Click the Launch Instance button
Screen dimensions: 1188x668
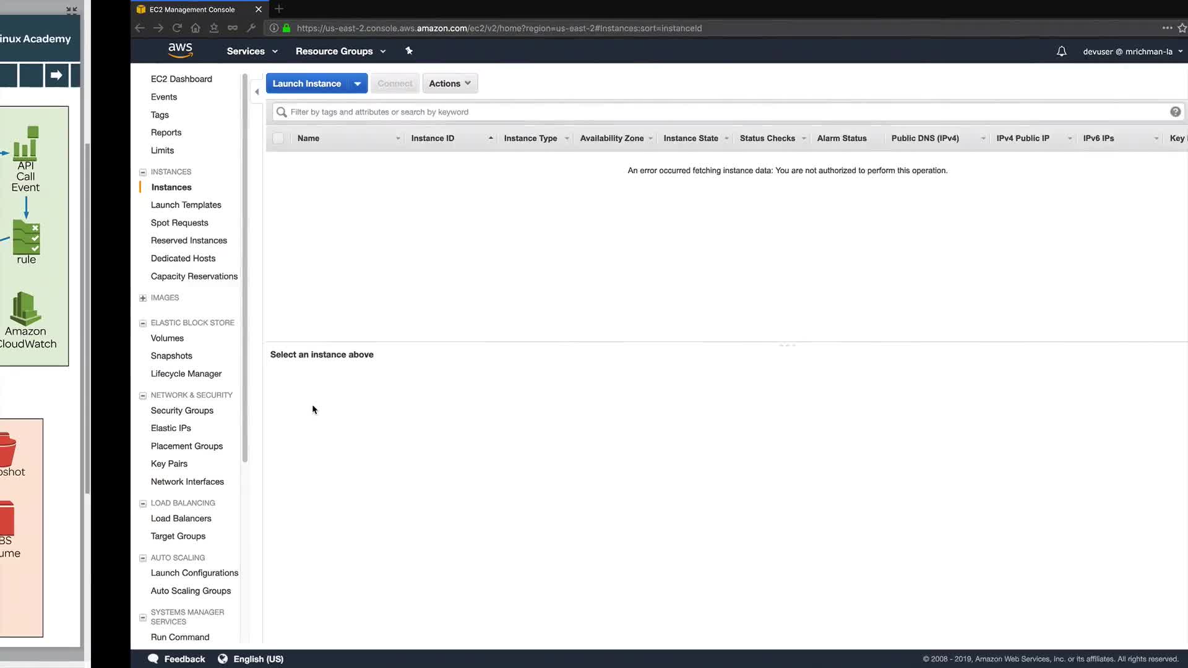click(307, 83)
